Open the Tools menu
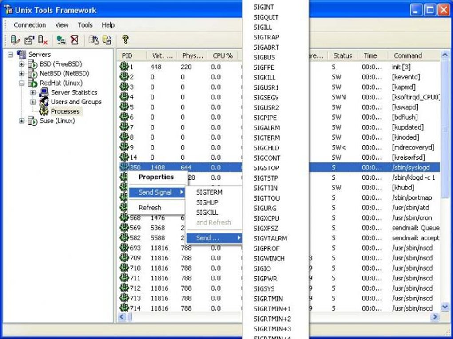The image size is (453, 339). coord(85,25)
